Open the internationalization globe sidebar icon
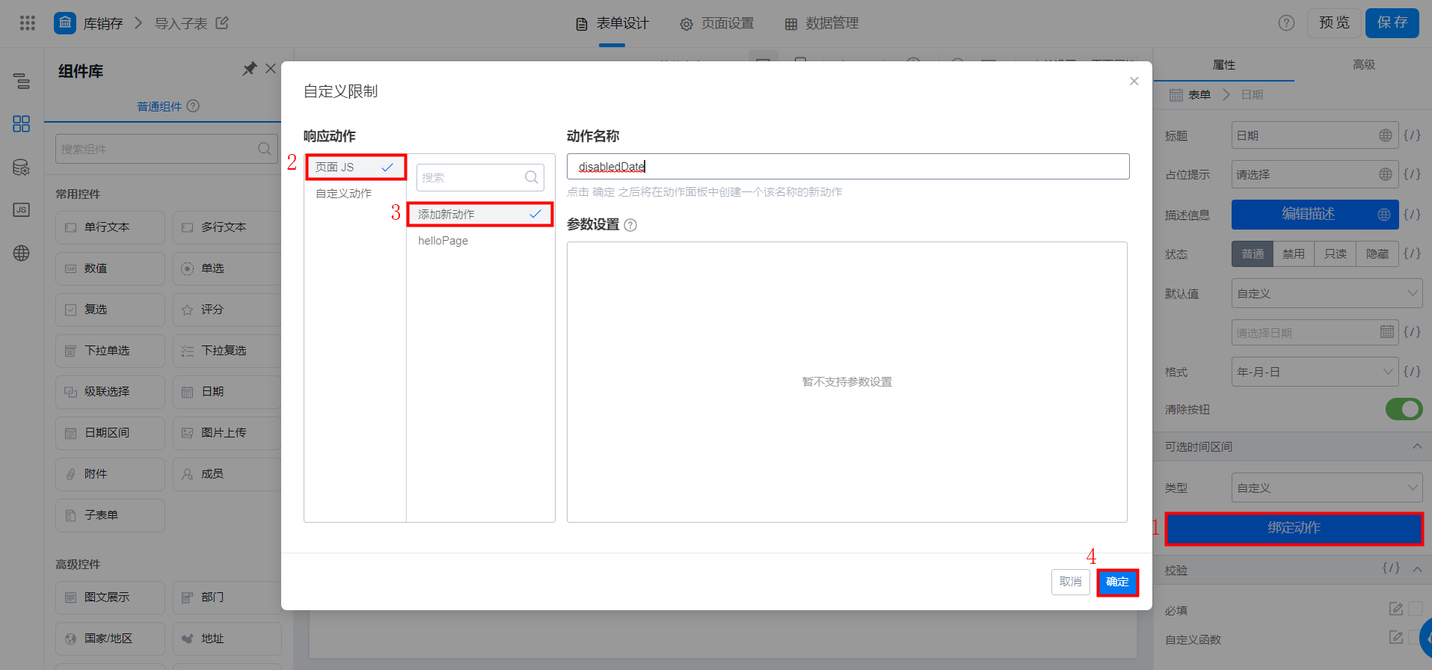Image resolution: width=1432 pixels, height=670 pixels. tap(22, 253)
